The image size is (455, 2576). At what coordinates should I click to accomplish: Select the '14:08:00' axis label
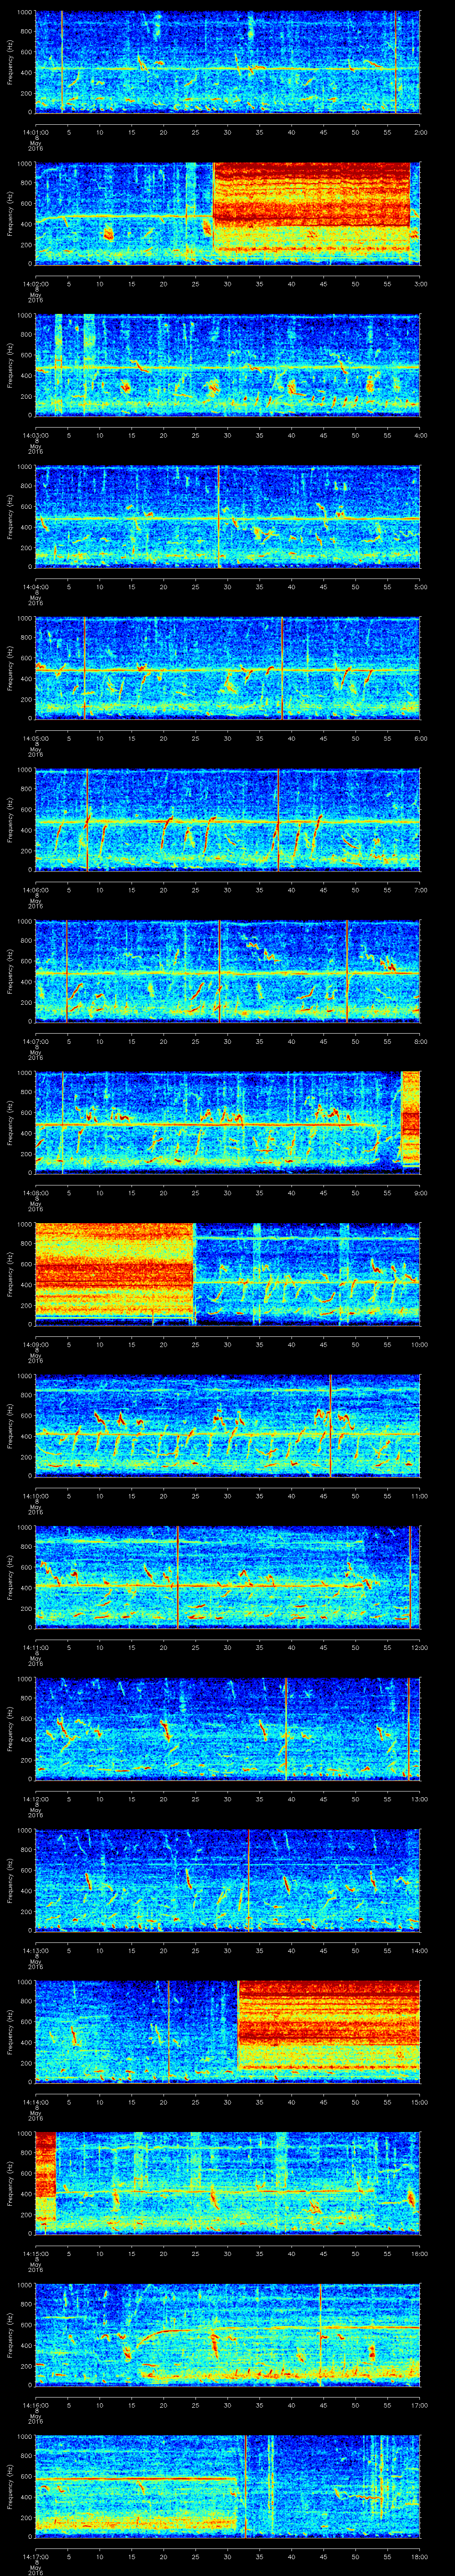[x=35, y=1192]
